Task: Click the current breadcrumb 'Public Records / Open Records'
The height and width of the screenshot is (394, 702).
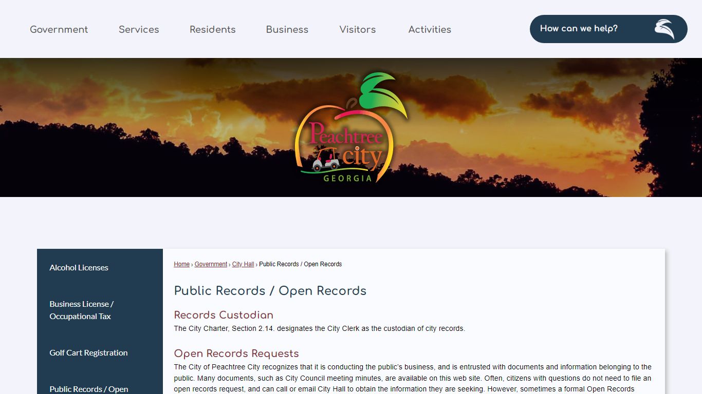Action: tap(300, 264)
